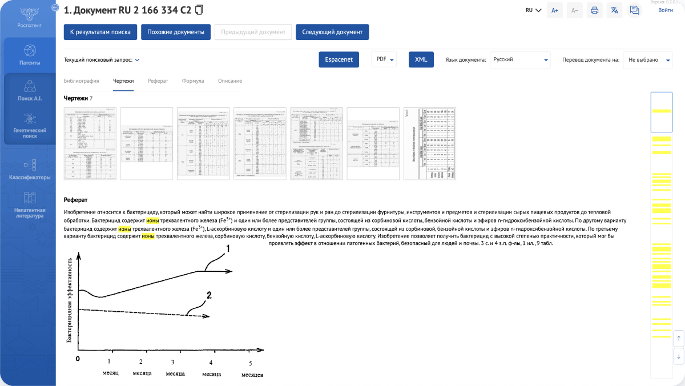Click the print document icon
This screenshot has height=386, width=685.
pyautogui.click(x=594, y=10)
